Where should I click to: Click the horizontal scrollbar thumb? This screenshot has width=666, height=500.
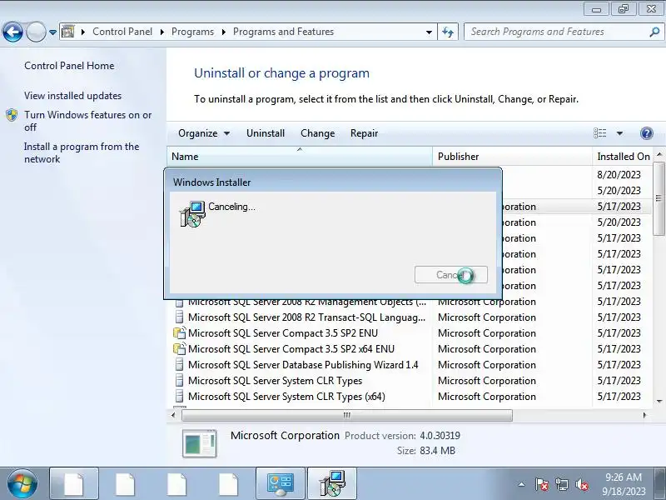(346, 415)
